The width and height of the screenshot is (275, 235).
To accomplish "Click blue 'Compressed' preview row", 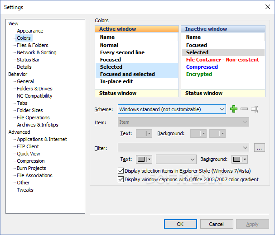I will (x=223, y=67).
